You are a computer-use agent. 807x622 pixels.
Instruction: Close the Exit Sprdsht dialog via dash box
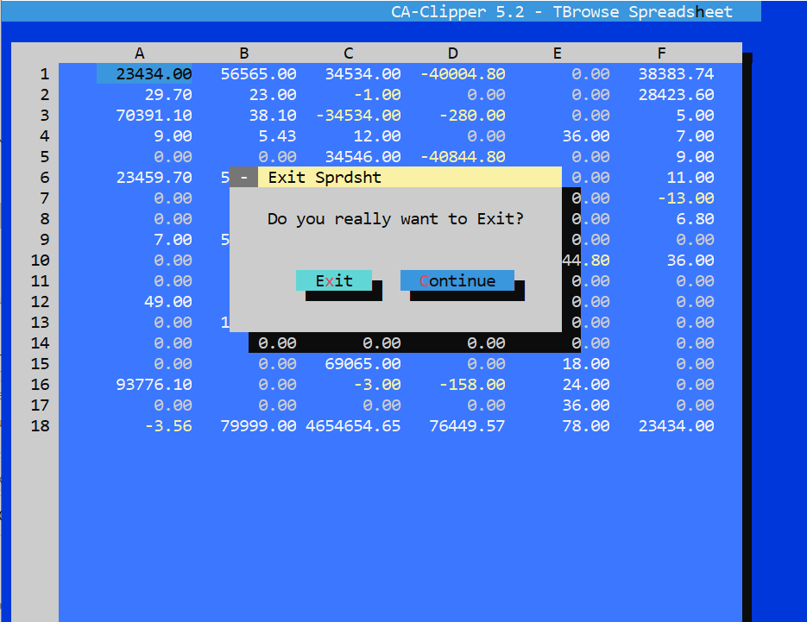coord(244,177)
